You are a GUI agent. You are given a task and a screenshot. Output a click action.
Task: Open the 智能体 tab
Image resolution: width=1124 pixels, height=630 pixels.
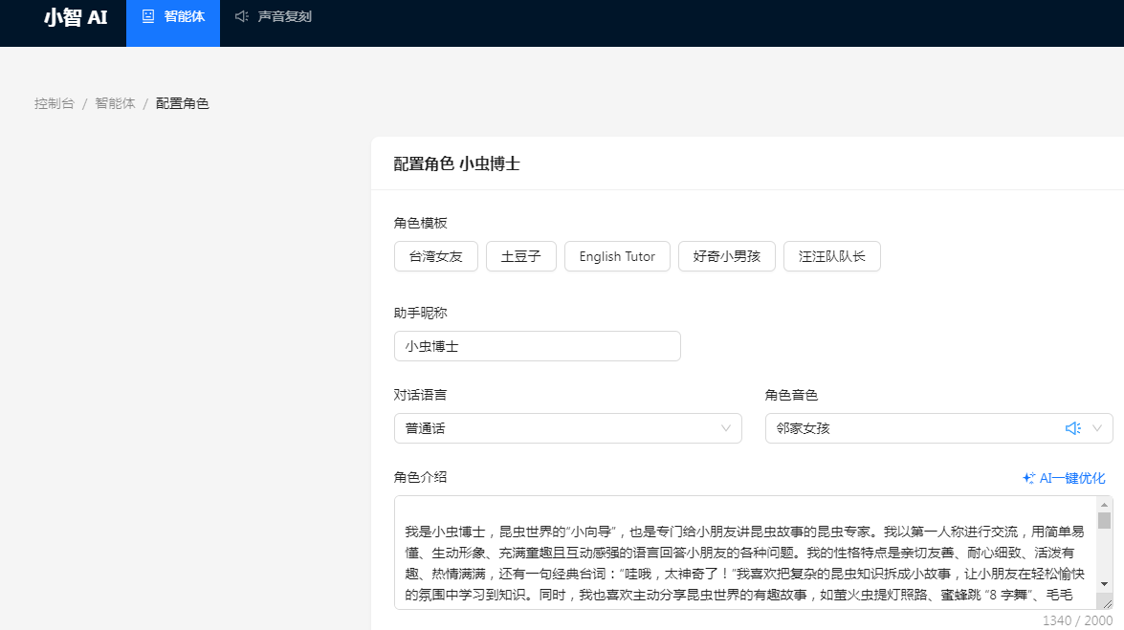click(x=173, y=17)
